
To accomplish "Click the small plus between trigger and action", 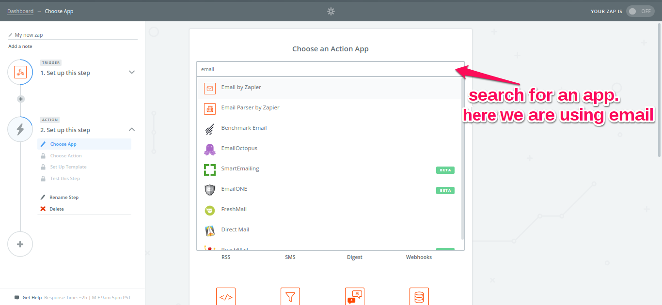I will [20, 99].
